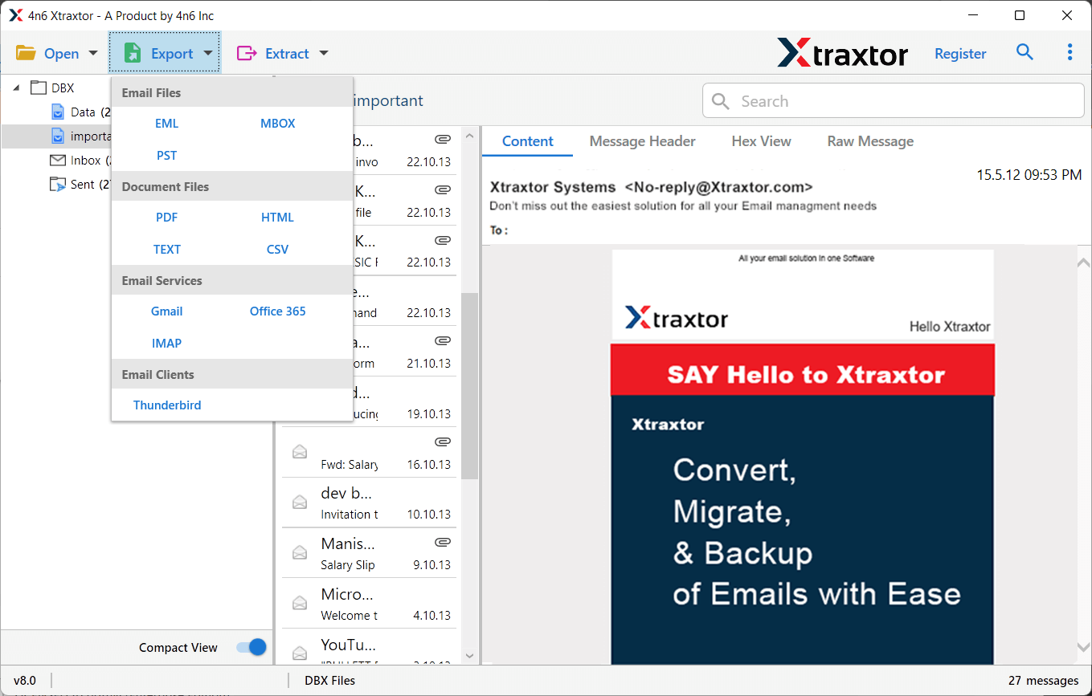
Task: Click the email timestamp 15.5.12 09:53 PM
Action: click(1029, 175)
